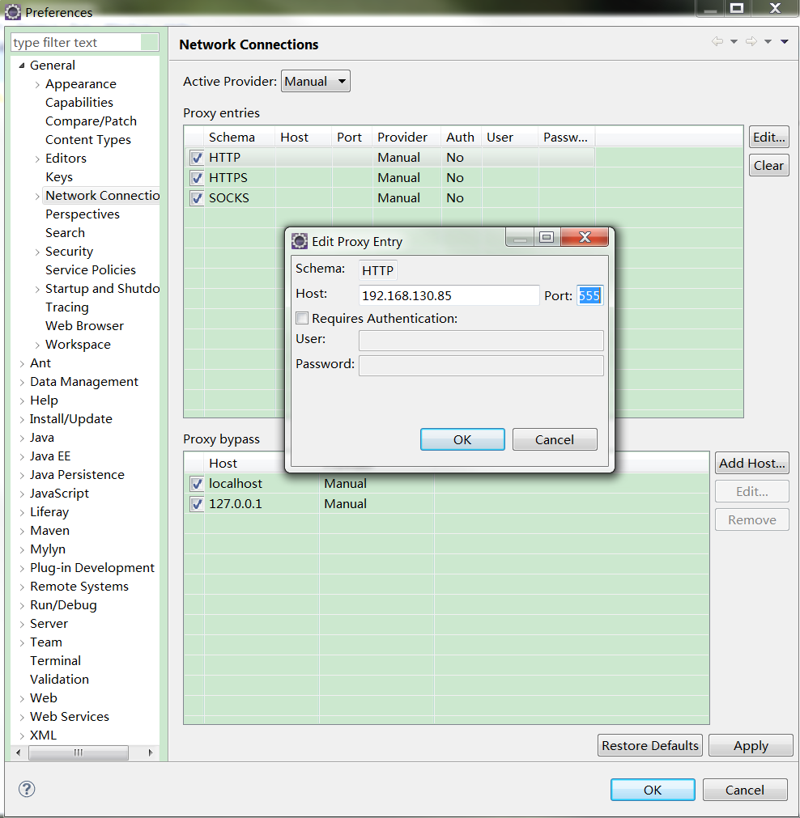Select Workspace under General
The width and height of the screenshot is (800, 818).
click(78, 345)
